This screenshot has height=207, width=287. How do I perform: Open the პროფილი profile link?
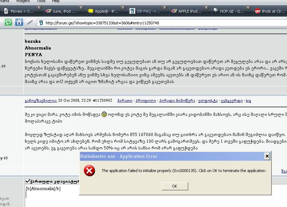(x=146, y=100)
